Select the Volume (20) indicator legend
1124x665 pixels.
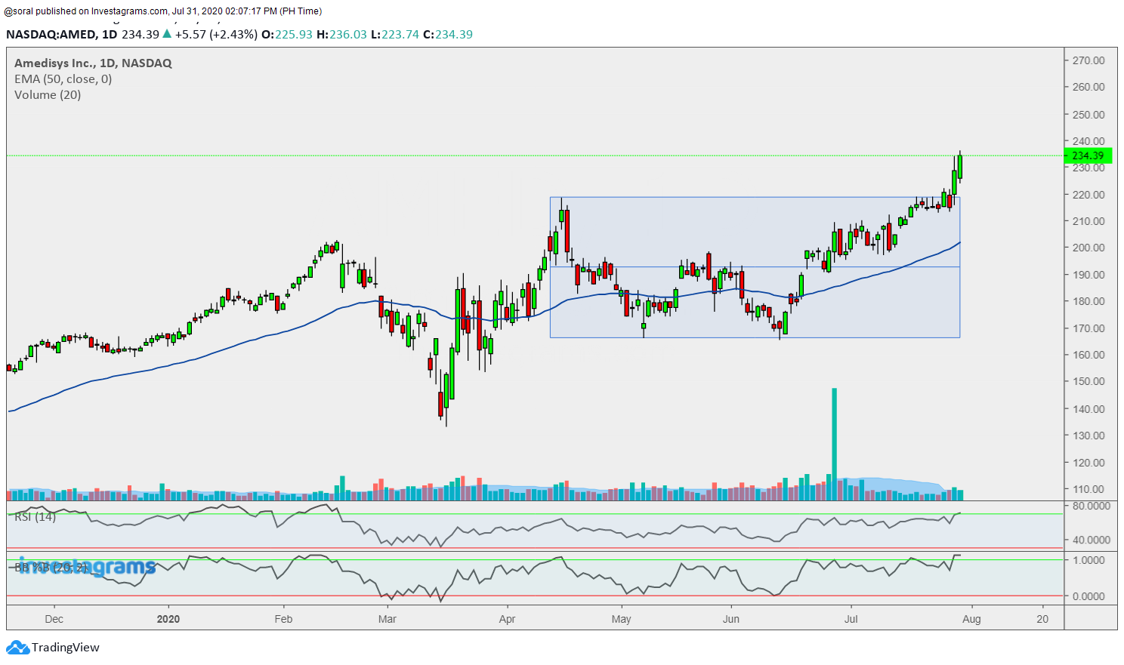[x=47, y=95]
